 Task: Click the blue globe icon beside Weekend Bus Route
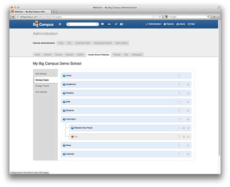pyautogui.click(x=72, y=128)
